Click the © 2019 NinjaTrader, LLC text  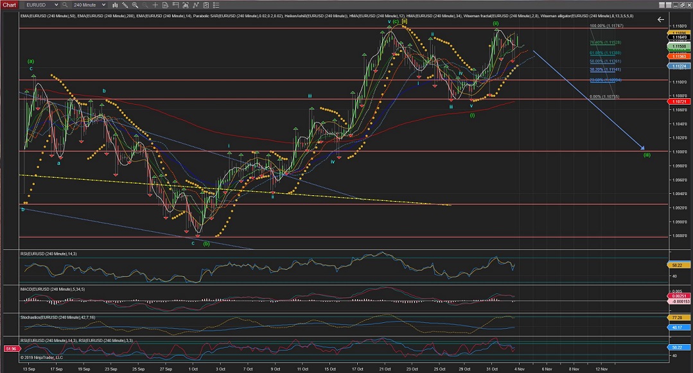(x=42, y=357)
